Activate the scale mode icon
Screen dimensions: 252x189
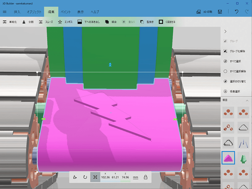pyautogui.click(x=95, y=177)
